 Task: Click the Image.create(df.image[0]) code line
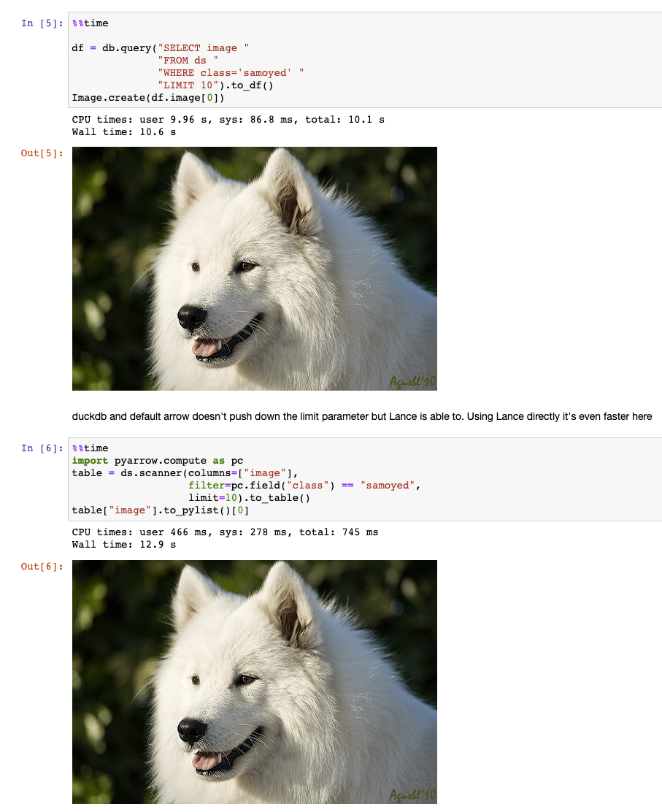click(x=148, y=98)
